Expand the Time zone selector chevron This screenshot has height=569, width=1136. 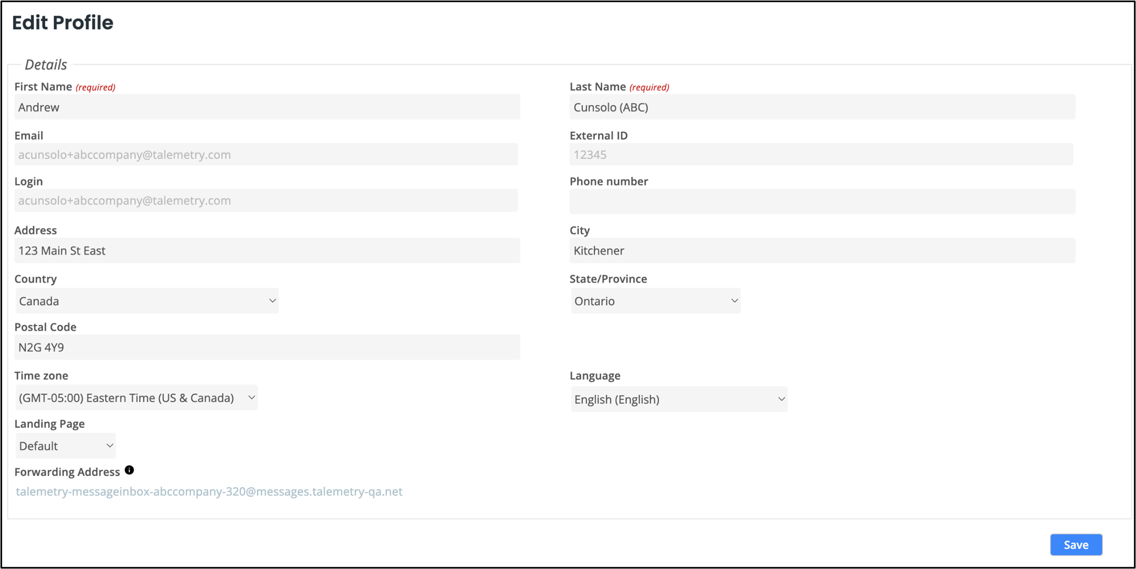pyautogui.click(x=251, y=397)
